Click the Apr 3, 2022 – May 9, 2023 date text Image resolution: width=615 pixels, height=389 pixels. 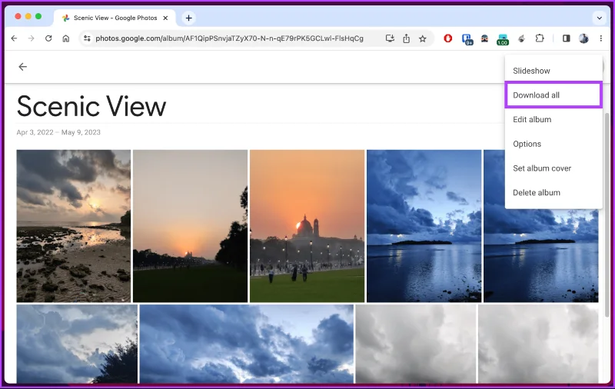click(x=58, y=132)
